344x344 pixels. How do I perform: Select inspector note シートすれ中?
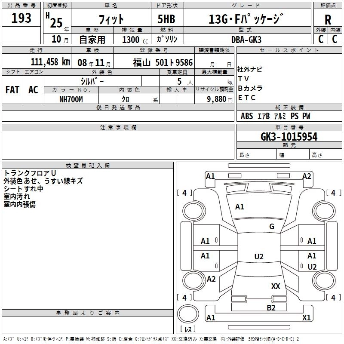coord(23,189)
